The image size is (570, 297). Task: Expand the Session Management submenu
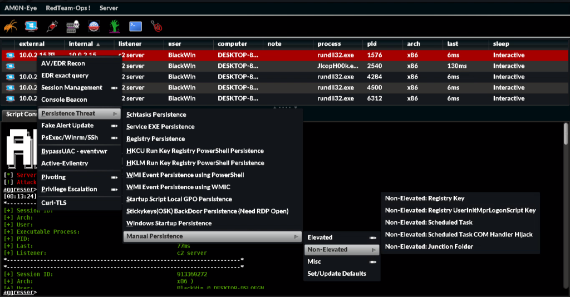click(79, 87)
